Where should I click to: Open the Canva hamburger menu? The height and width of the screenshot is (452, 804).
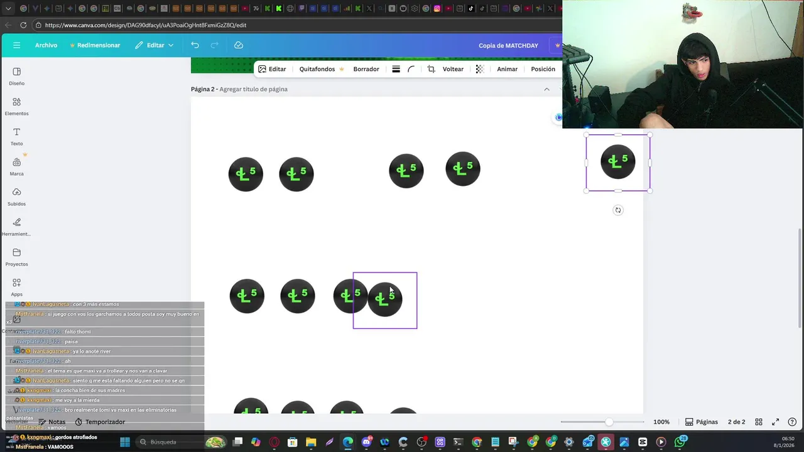click(x=17, y=45)
